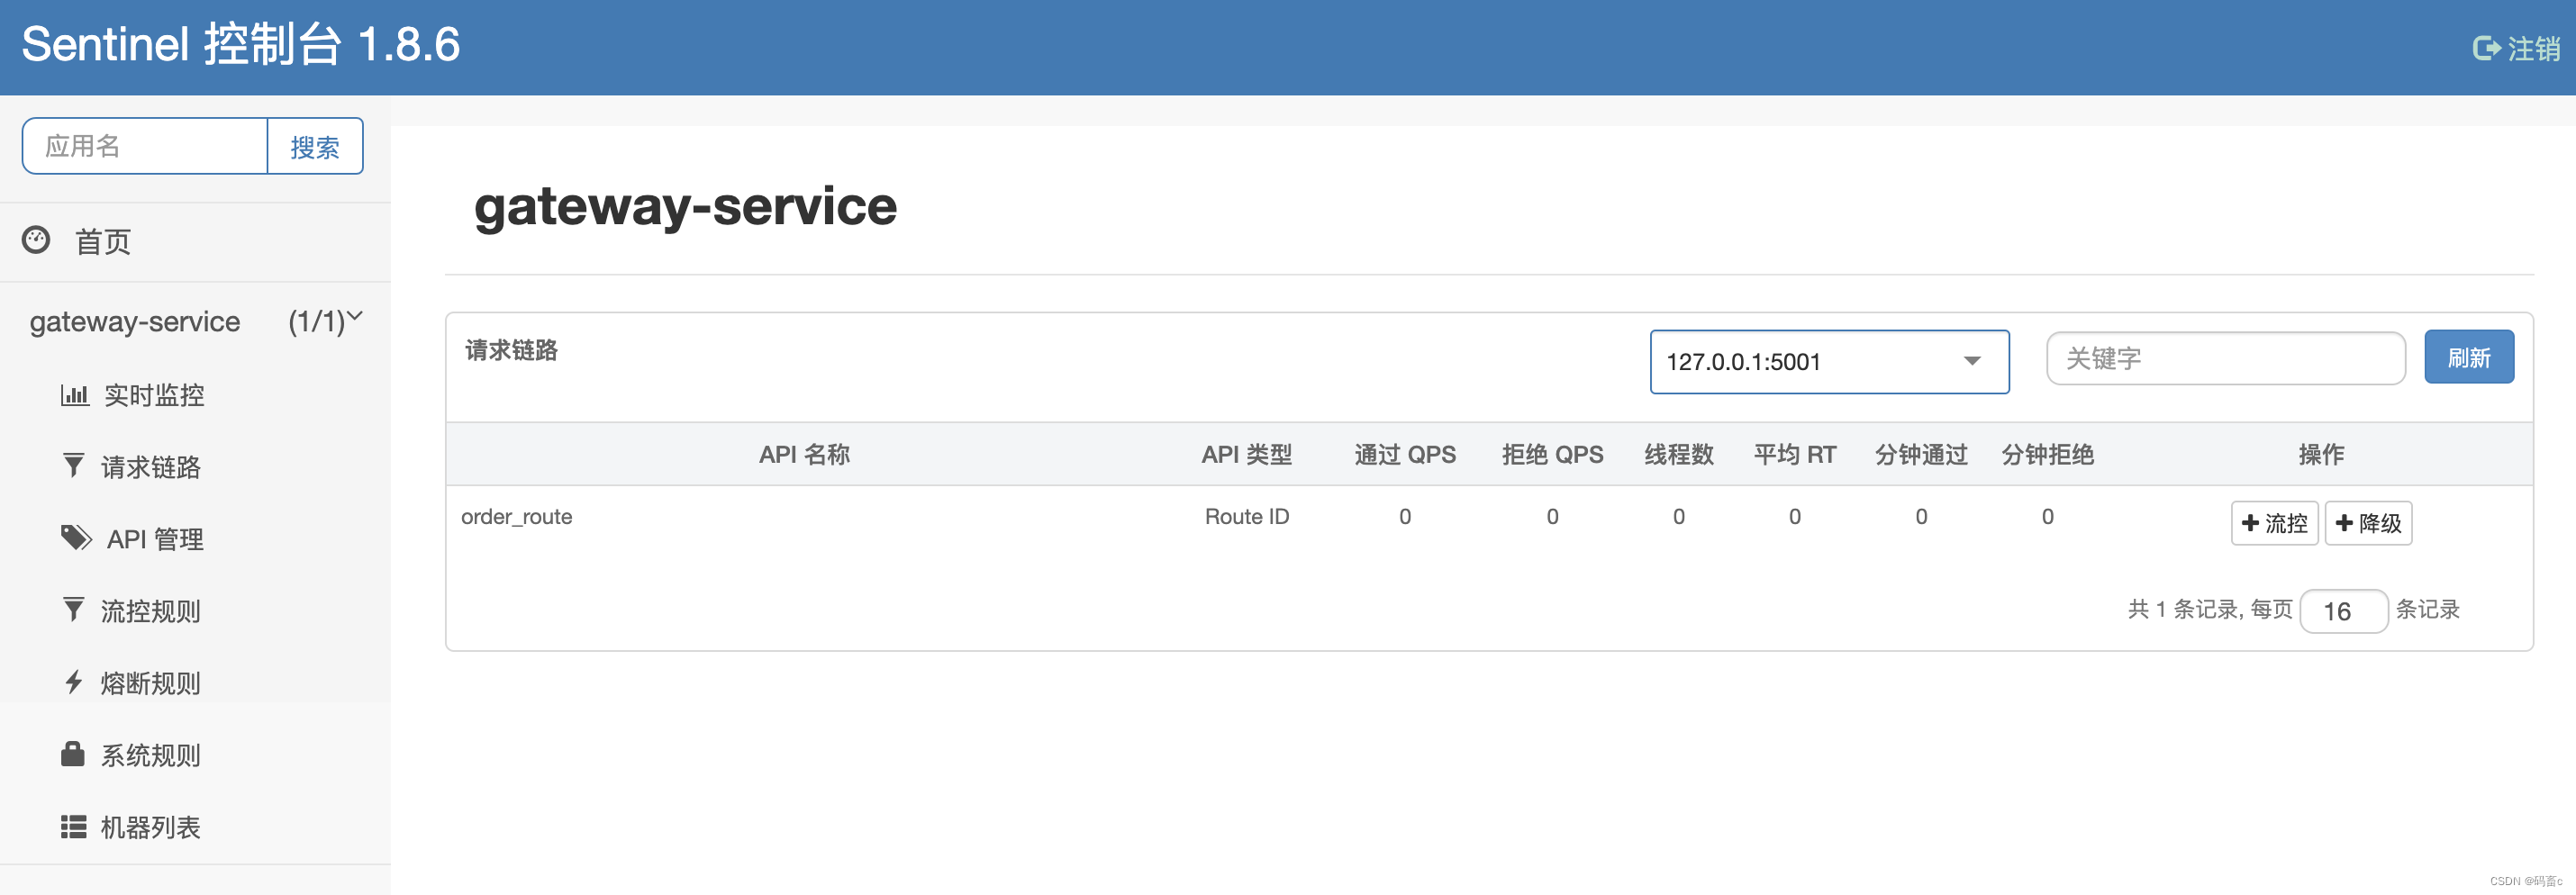
Task: Click the funnel icon beside 流控规则
Action: coord(73,609)
